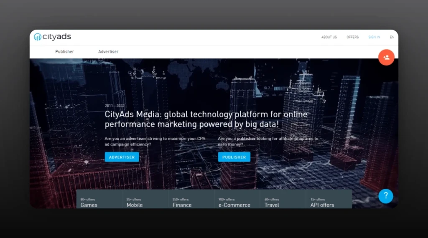Open the API offers category
The image size is (428, 238).
329,199
